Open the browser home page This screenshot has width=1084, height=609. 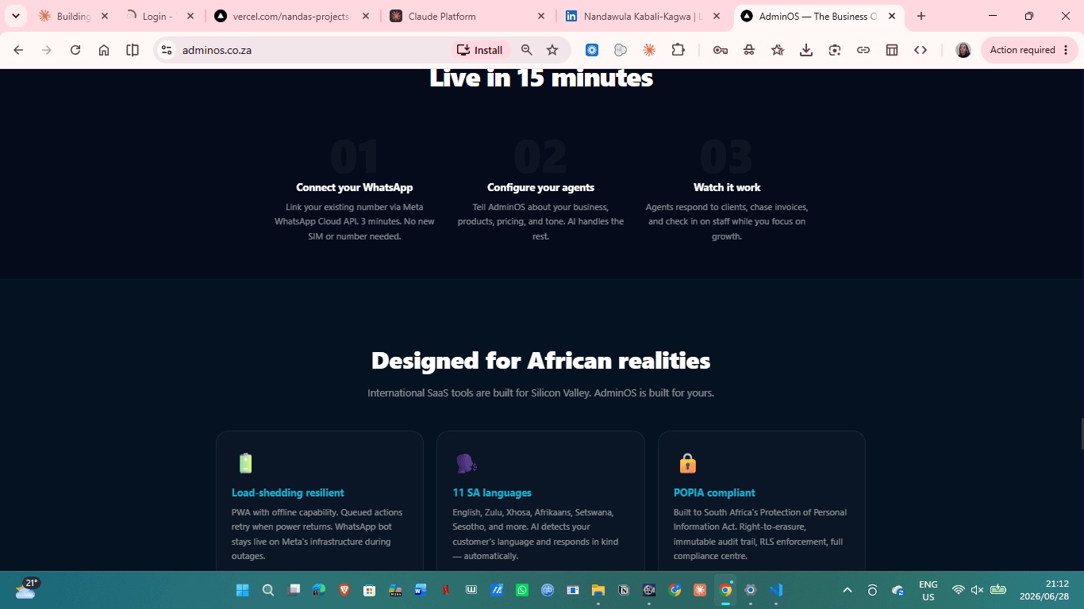(x=104, y=50)
